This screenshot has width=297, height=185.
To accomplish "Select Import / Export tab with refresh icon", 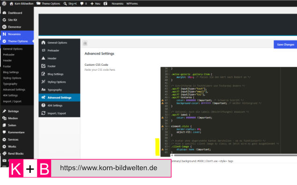I will [59, 113].
